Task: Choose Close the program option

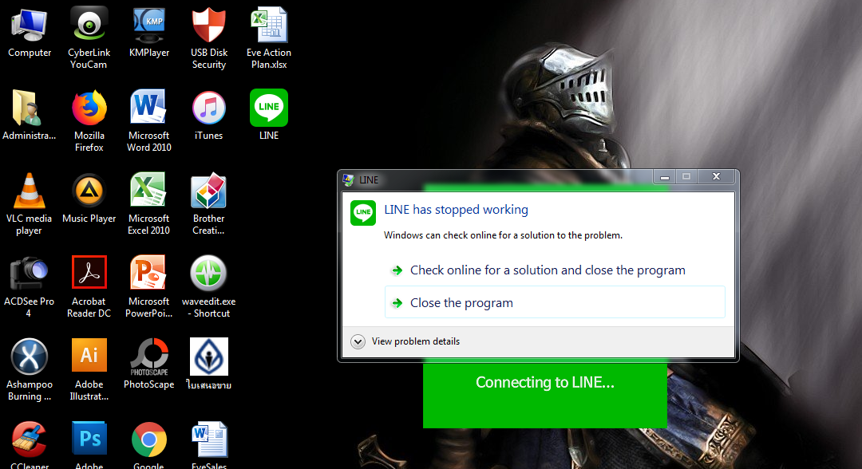Action: [x=555, y=302]
